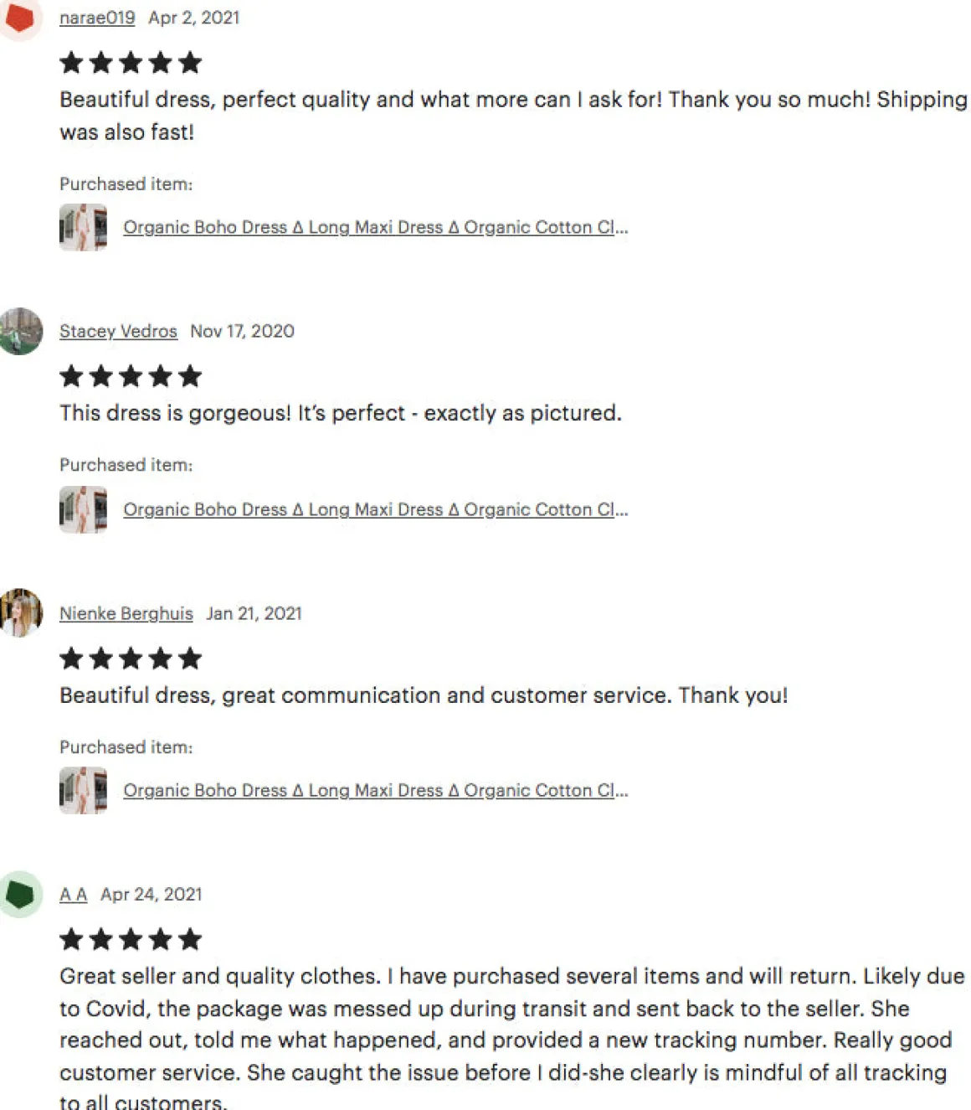Open Organic Boho Dress link in narae019's review
The image size is (971, 1110).
tap(375, 227)
